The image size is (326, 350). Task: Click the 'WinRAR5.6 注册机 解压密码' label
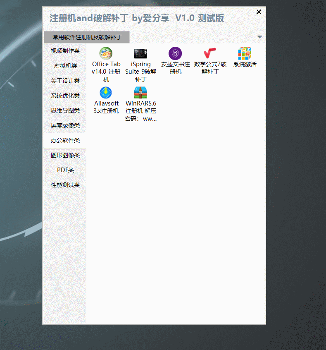tap(141, 111)
